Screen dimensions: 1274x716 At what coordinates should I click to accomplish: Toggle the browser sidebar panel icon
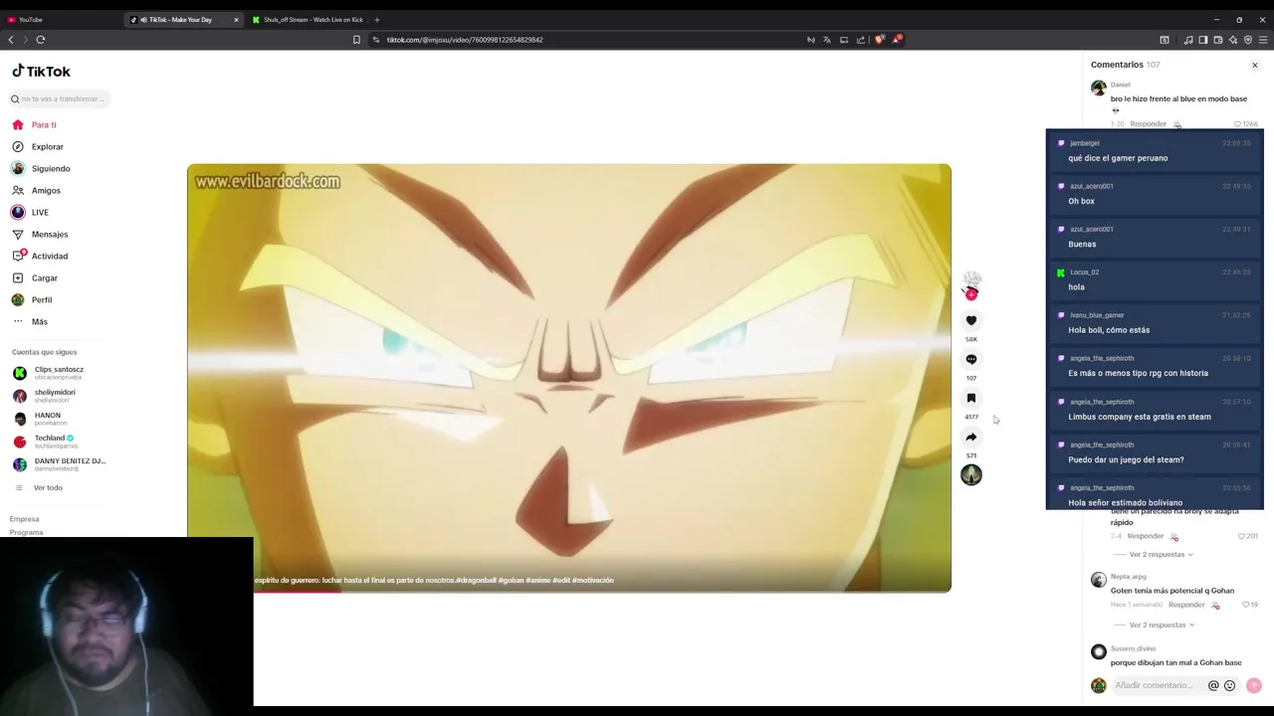coord(1203,40)
